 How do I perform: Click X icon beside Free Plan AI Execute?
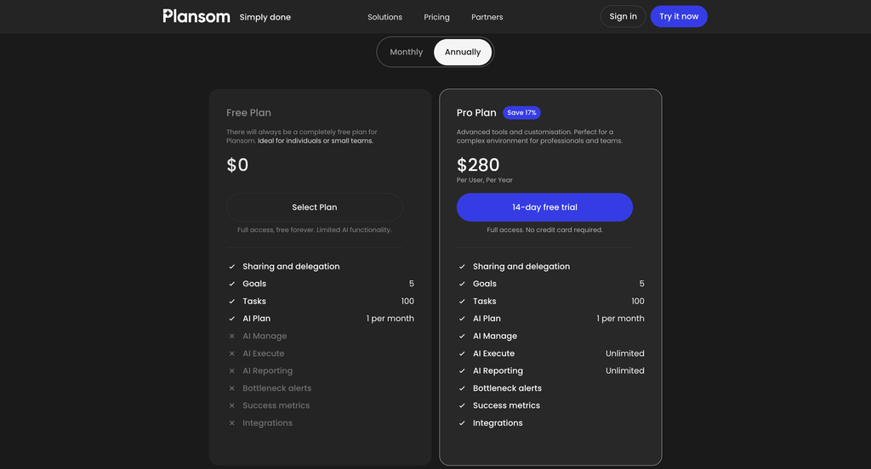(231, 353)
